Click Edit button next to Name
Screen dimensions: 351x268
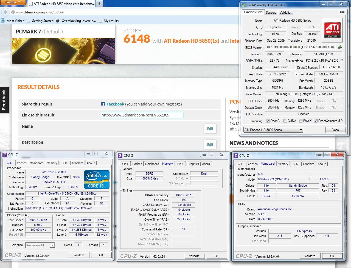210,129
